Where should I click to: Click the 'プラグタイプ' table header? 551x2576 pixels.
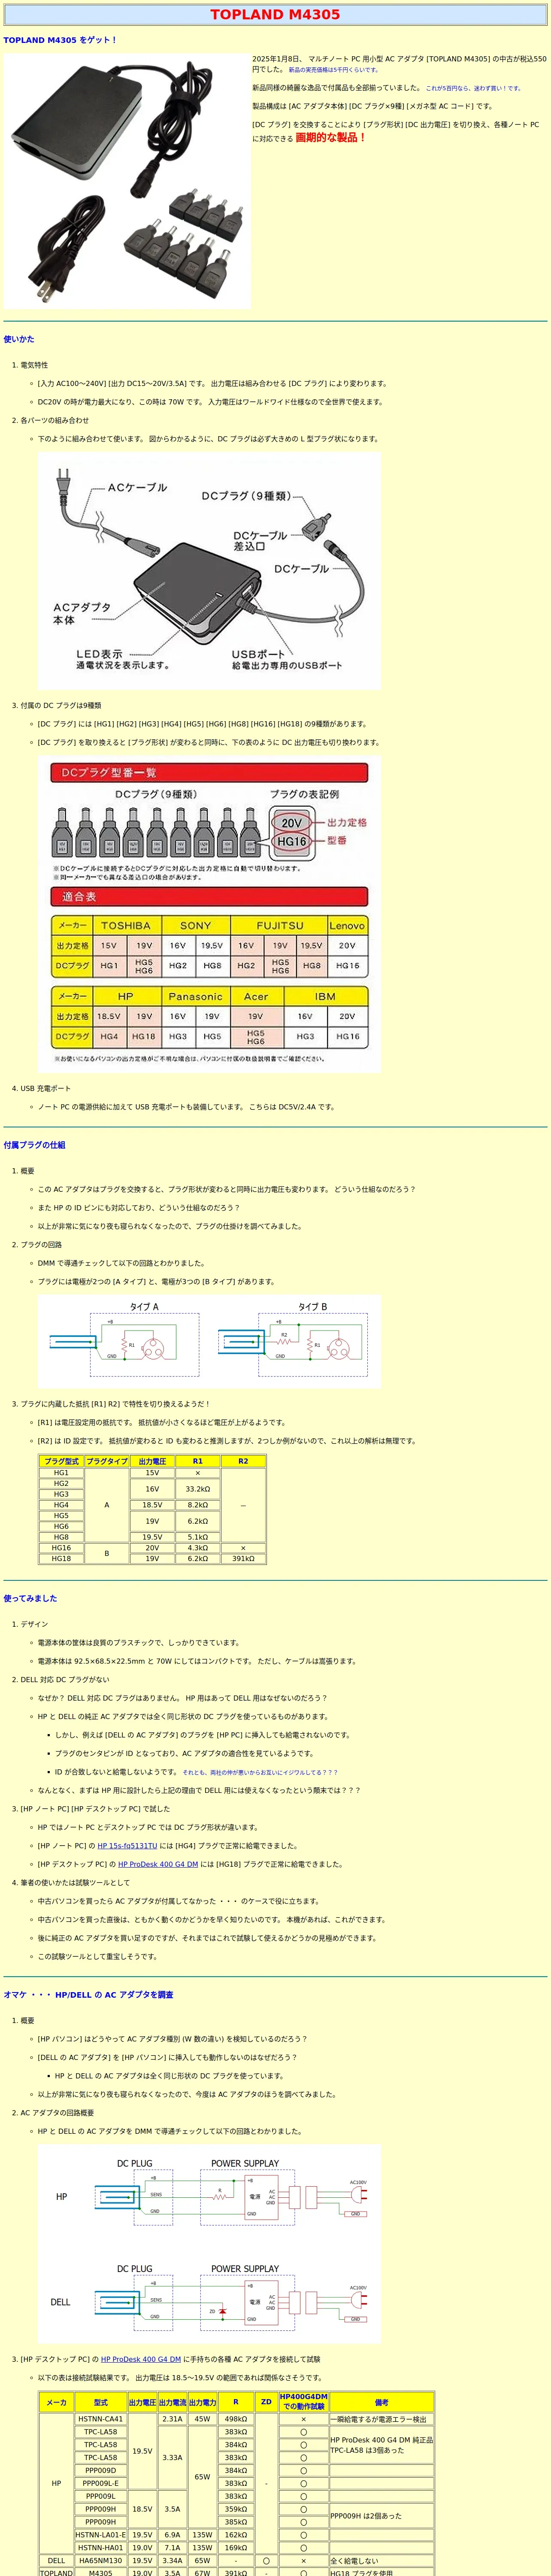coord(107,1461)
